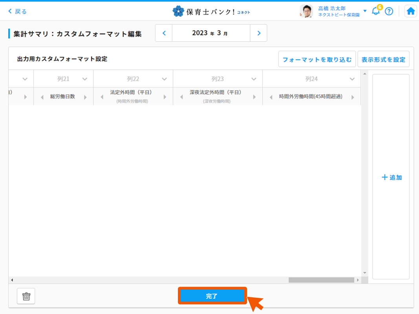Click the home icon in header

click(411, 11)
